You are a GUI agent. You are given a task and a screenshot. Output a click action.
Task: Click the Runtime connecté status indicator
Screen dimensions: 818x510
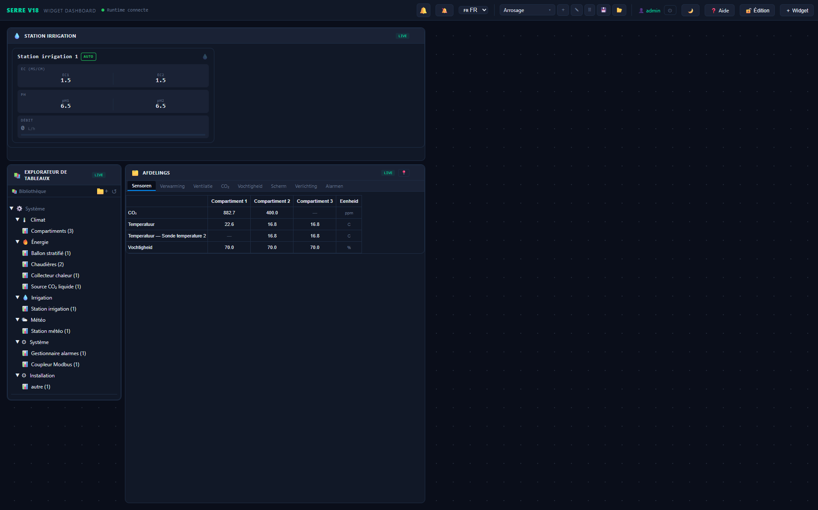pos(124,10)
